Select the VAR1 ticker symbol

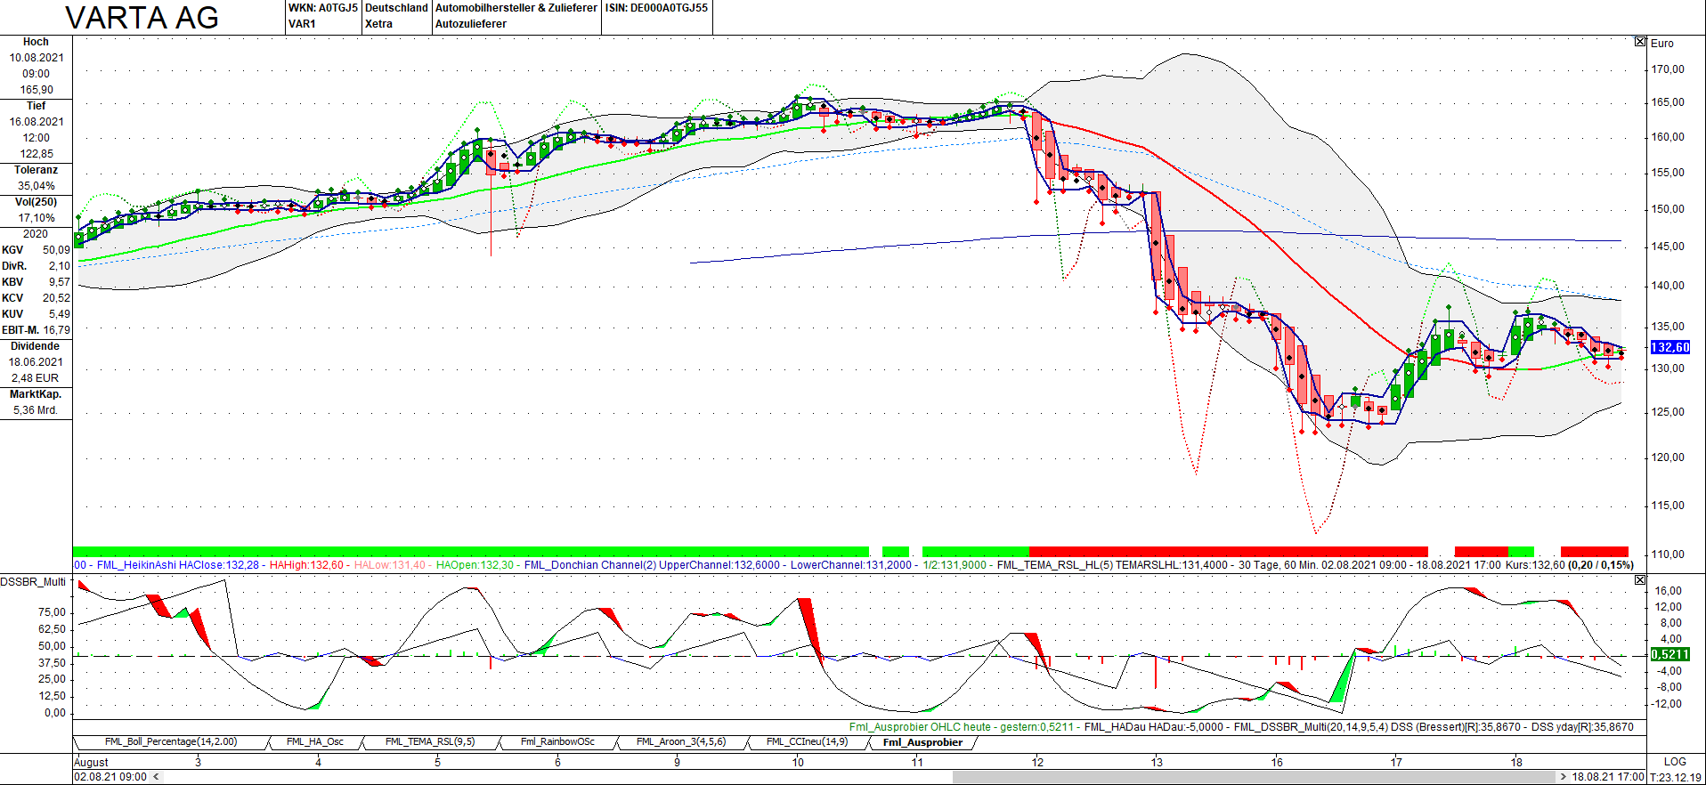[x=302, y=24]
